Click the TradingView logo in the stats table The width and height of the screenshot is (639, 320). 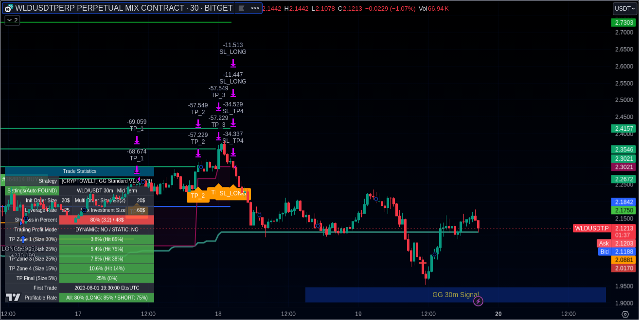tap(13, 297)
